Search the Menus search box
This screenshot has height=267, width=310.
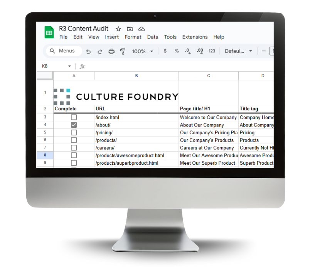(x=64, y=51)
